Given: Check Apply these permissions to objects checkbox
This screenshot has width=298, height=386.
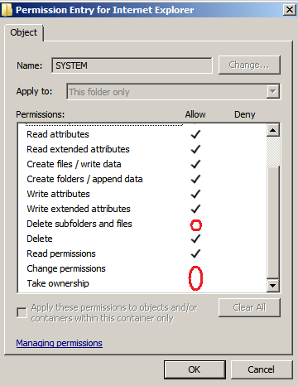Looking at the screenshot, I should (22, 312).
